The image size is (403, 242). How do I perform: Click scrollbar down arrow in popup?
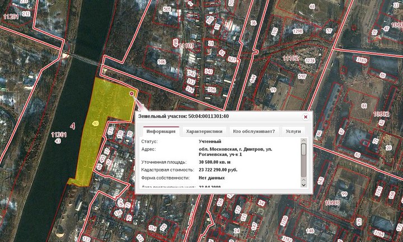click(304, 183)
